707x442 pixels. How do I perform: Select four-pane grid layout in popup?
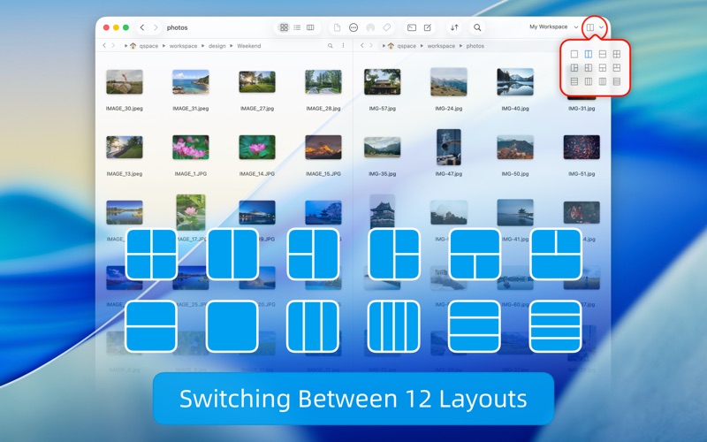point(617,54)
